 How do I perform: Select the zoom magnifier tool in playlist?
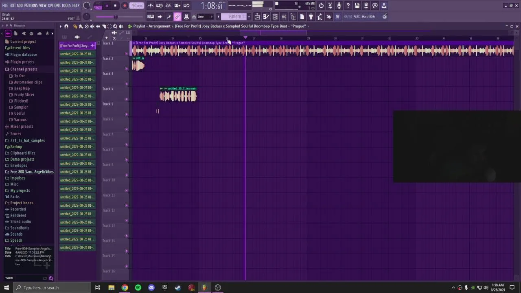115,26
